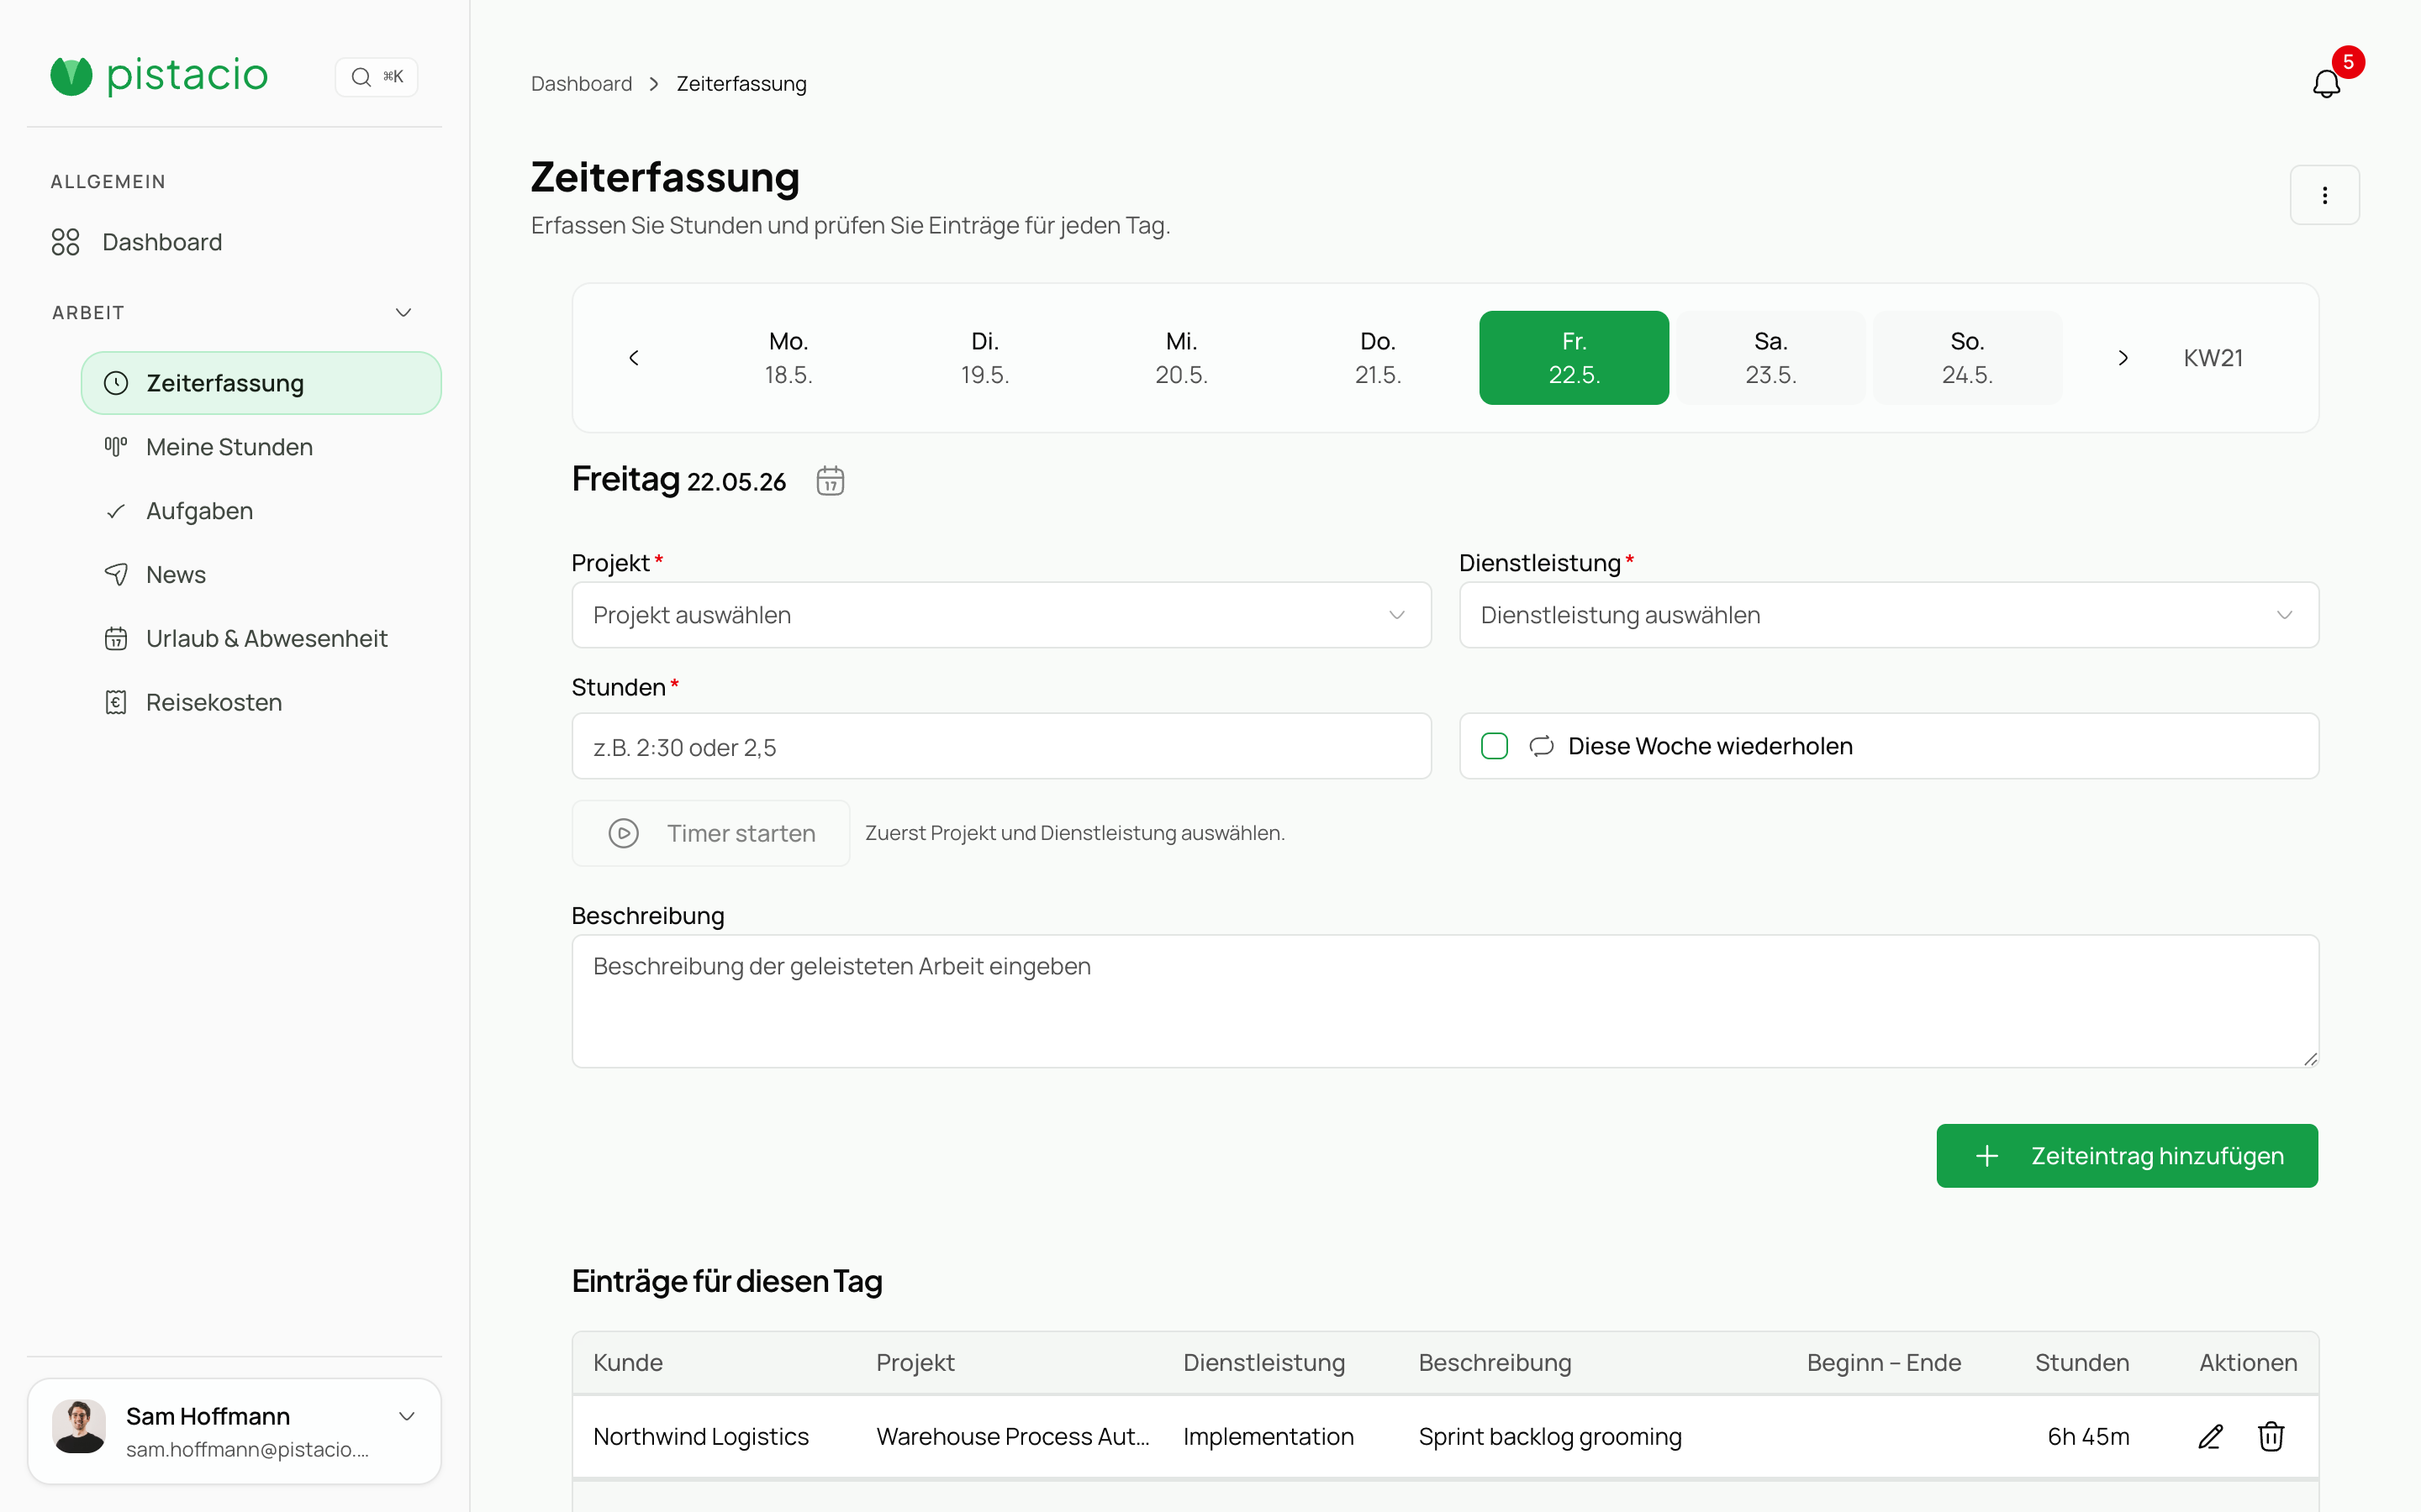Click the Dienstleistung column header
2421x1512 pixels.
coord(1263,1363)
